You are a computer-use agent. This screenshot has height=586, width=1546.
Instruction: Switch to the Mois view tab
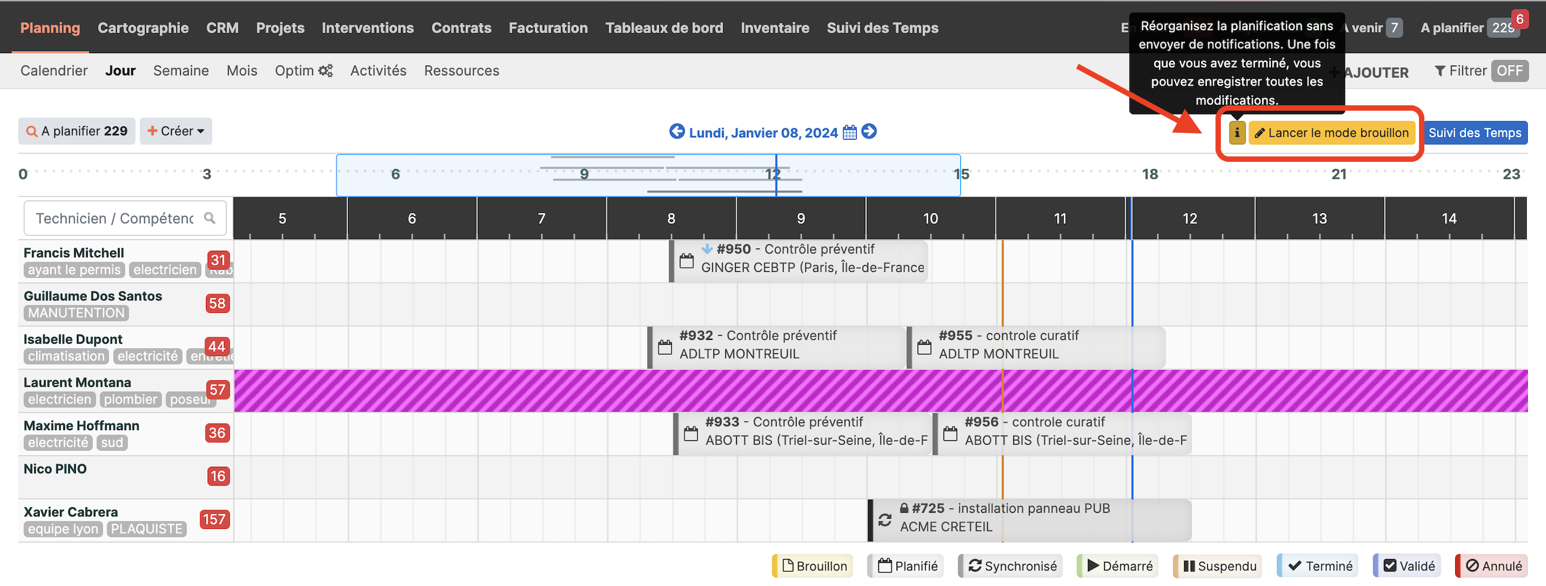(242, 70)
